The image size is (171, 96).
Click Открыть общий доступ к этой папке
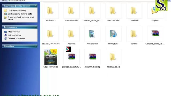(x=21, y=18)
